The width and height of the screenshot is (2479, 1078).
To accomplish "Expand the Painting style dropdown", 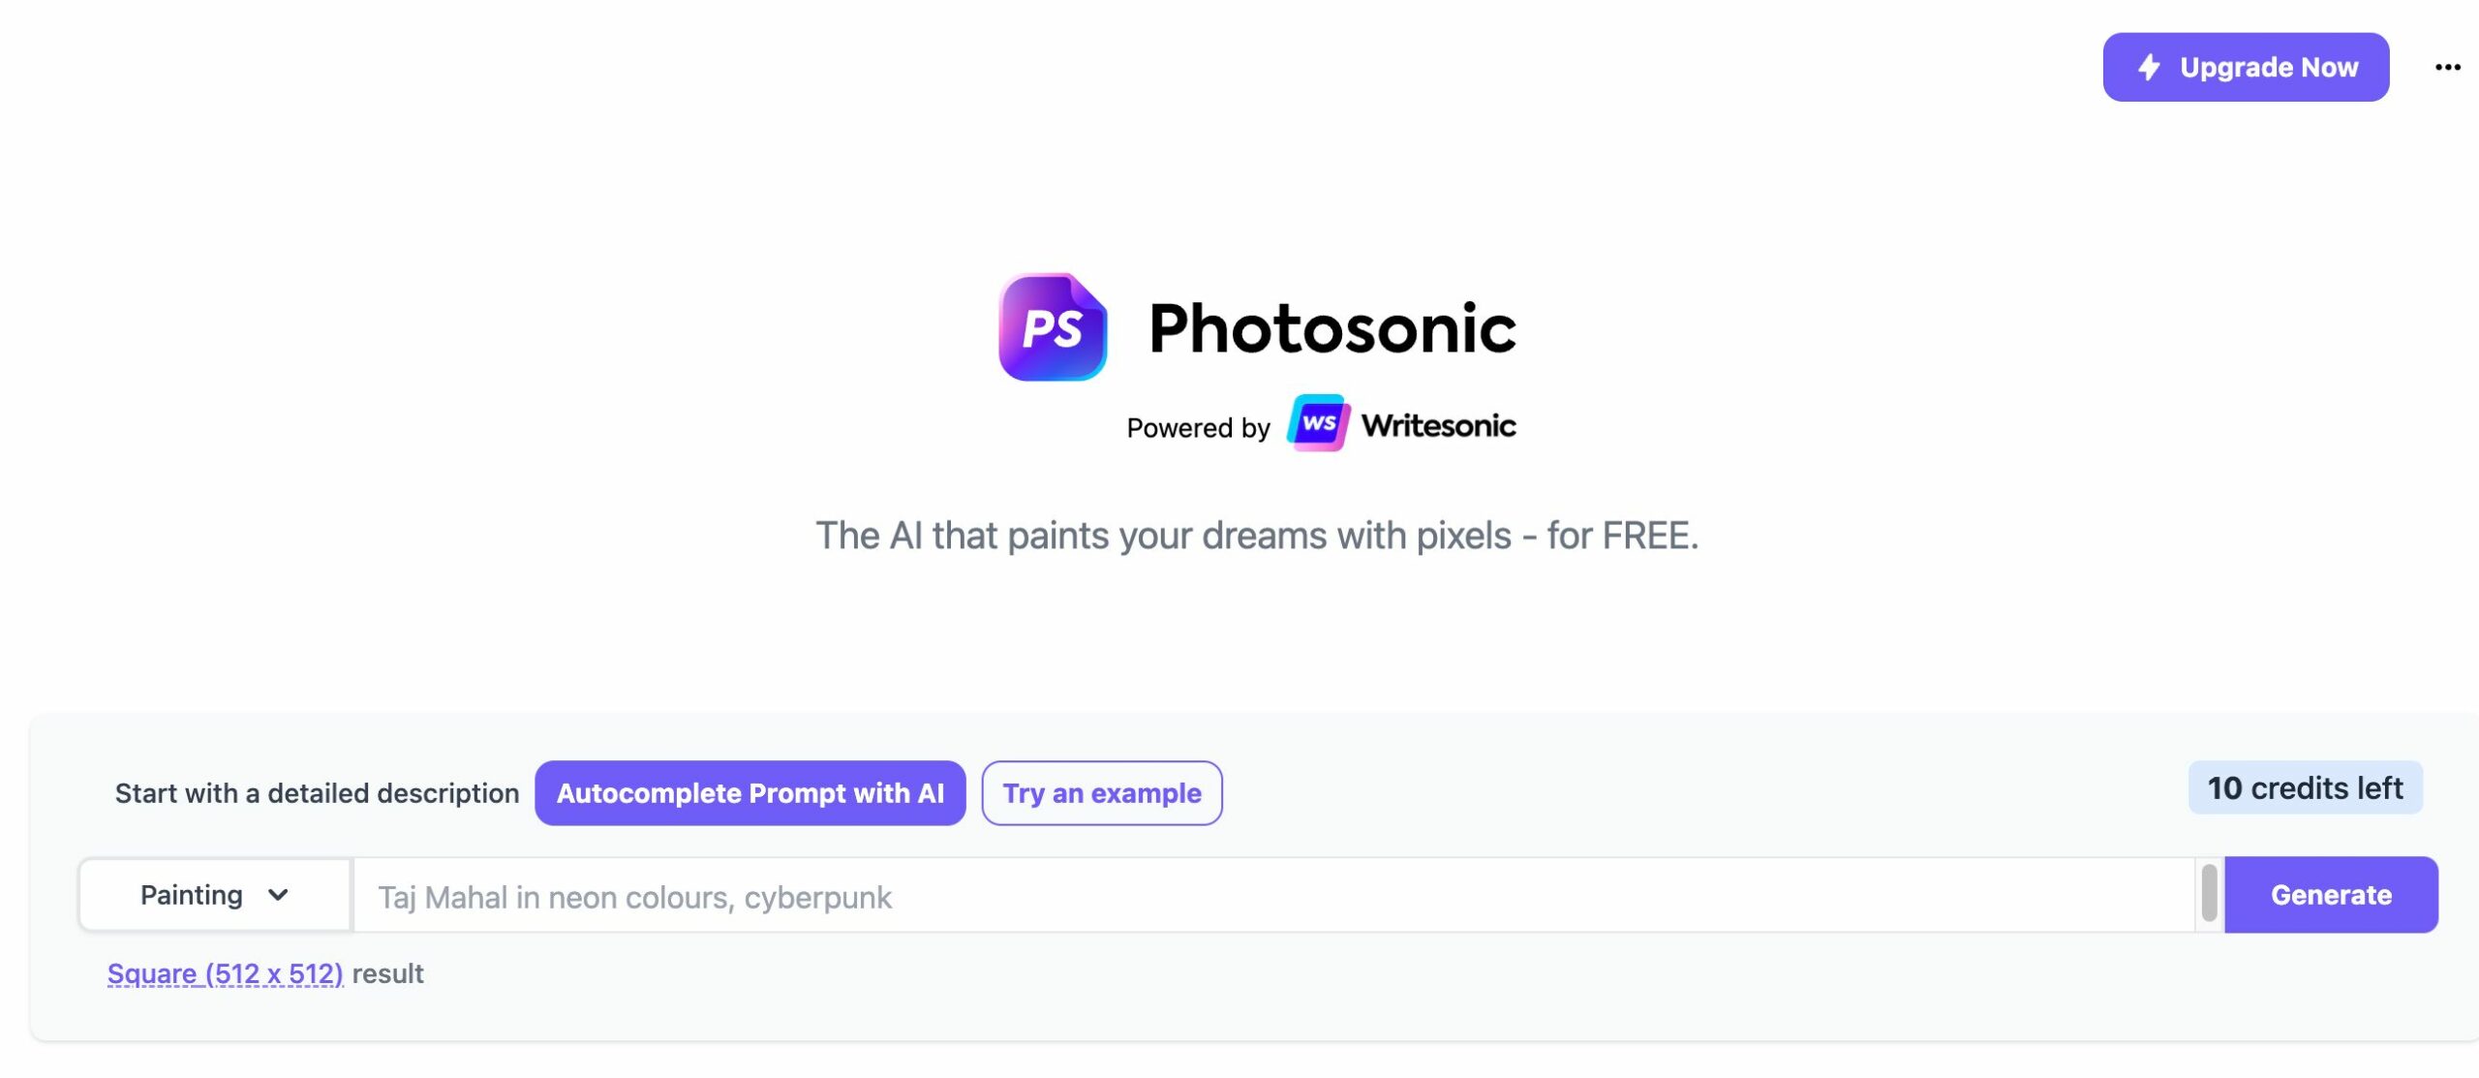I will pos(215,895).
